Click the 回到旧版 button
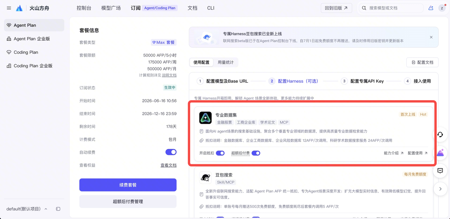The image size is (450, 219). tap(336, 8)
